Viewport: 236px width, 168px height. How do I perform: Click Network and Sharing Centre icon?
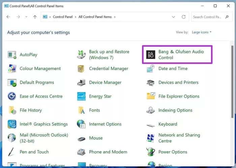[x=150, y=138]
